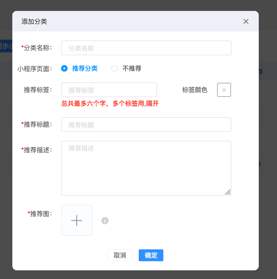Focus the 推荐标签 input field
The height and width of the screenshot is (279, 277).
point(109,90)
